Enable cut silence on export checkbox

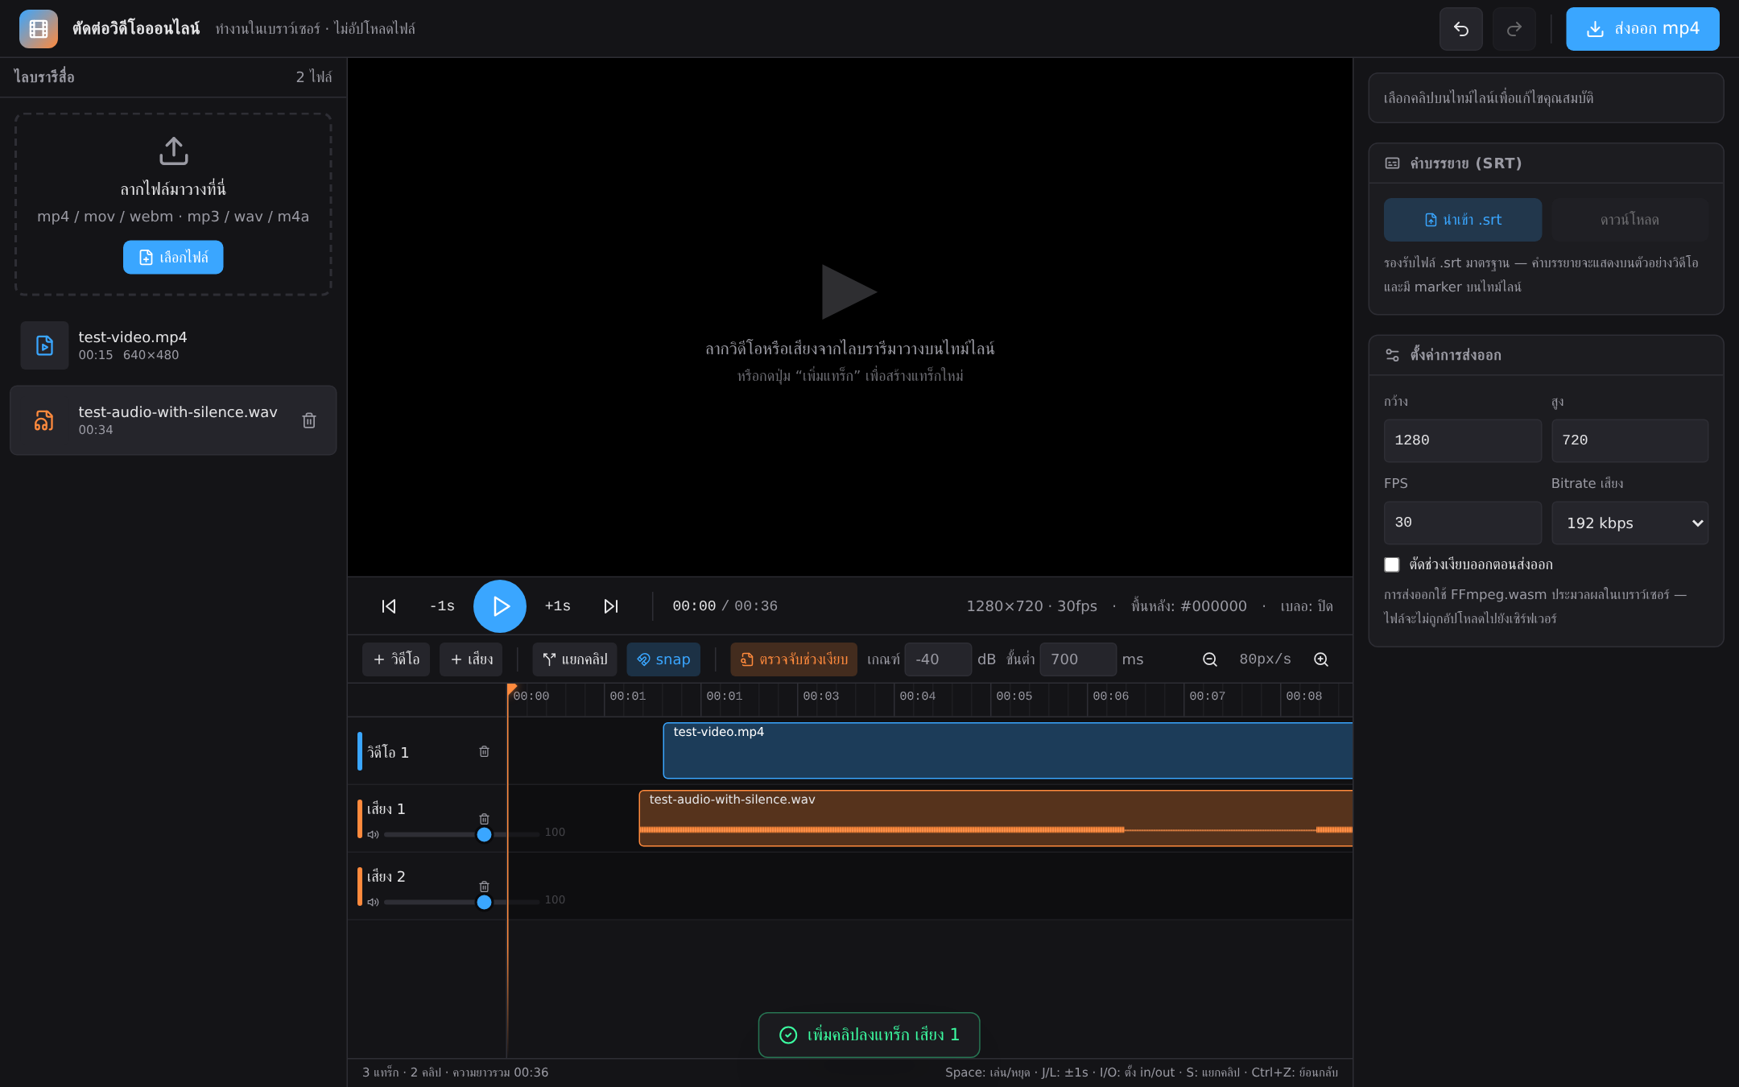point(1391,564)
